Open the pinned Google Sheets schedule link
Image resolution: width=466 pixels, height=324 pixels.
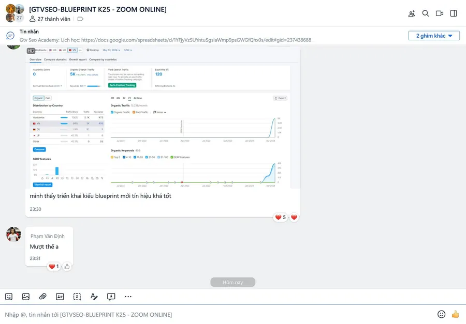pos(196,40)
